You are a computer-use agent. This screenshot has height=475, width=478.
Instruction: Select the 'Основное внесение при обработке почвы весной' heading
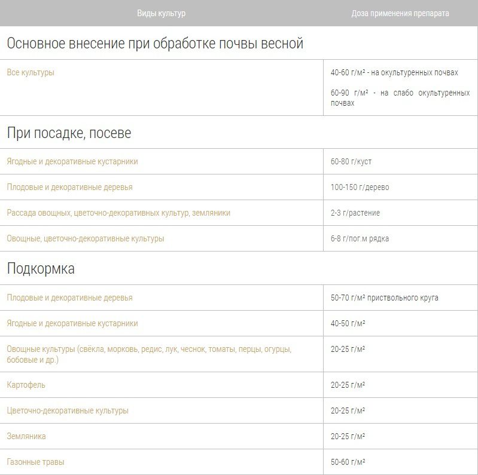coord(155,44)
